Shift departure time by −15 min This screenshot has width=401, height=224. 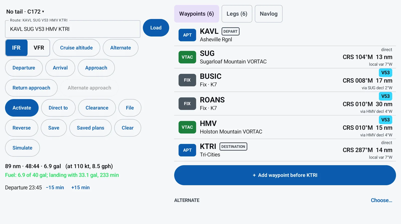point(55,187)
